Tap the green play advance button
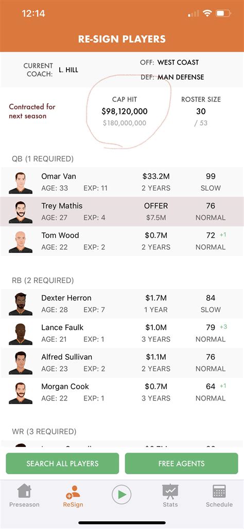Image resolution: width=244 pixels, height=529 pixels. pyautogui.click(x=121, y=494)
